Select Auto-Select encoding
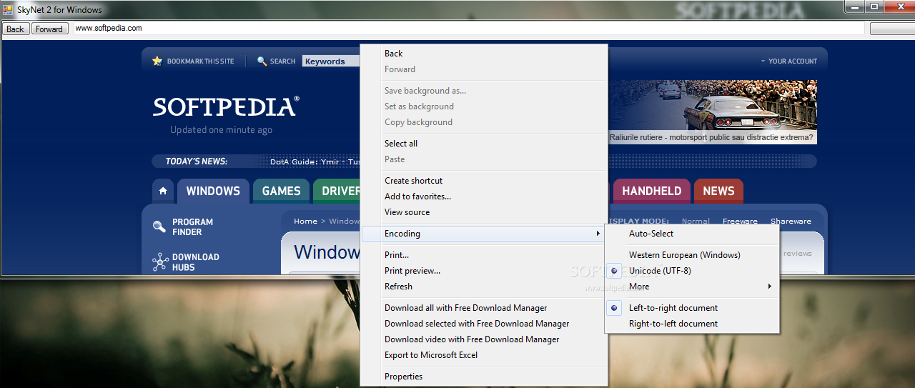This screenshot has height=388, width=915. tap(692, 234)
